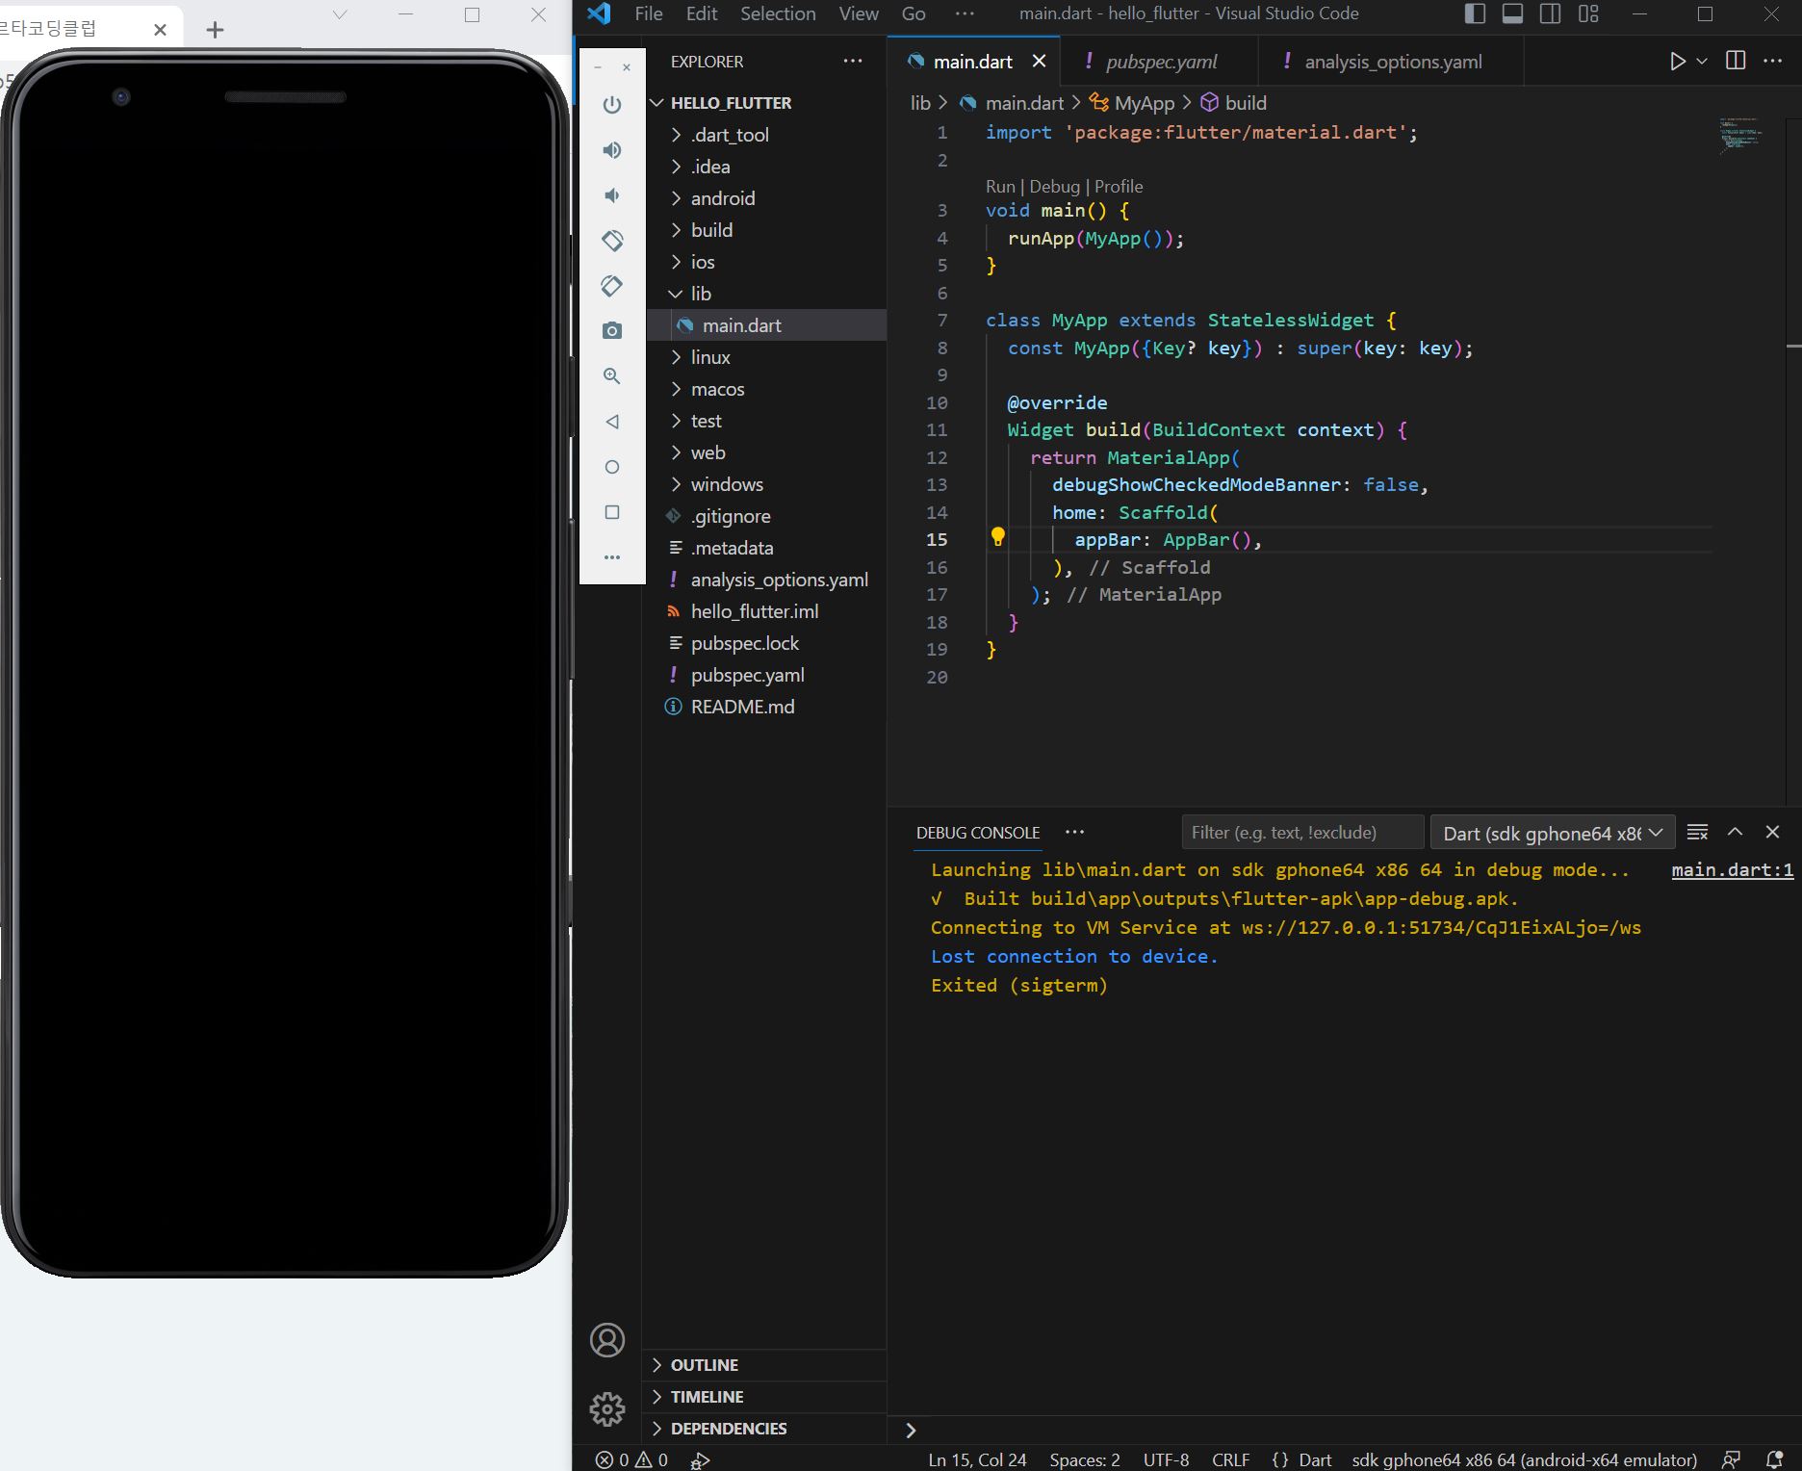
Task: Click the Run CodeLens above main()
Action: (1000, 187)
